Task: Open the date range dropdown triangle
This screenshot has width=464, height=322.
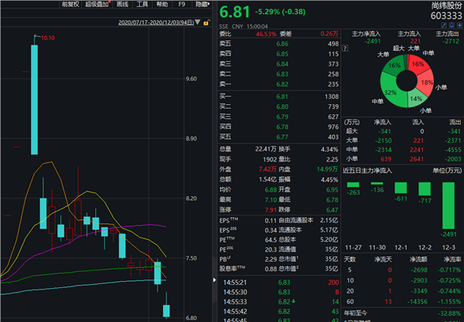Action: (198, 22)
